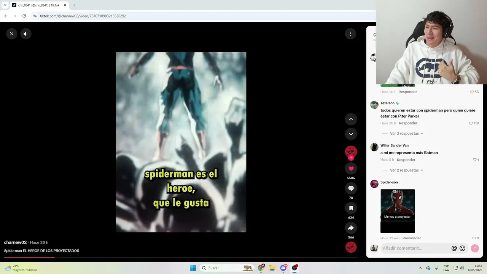Open the network tray icon
This screenshot has width=487, height=274.
(x=456, y=268)
